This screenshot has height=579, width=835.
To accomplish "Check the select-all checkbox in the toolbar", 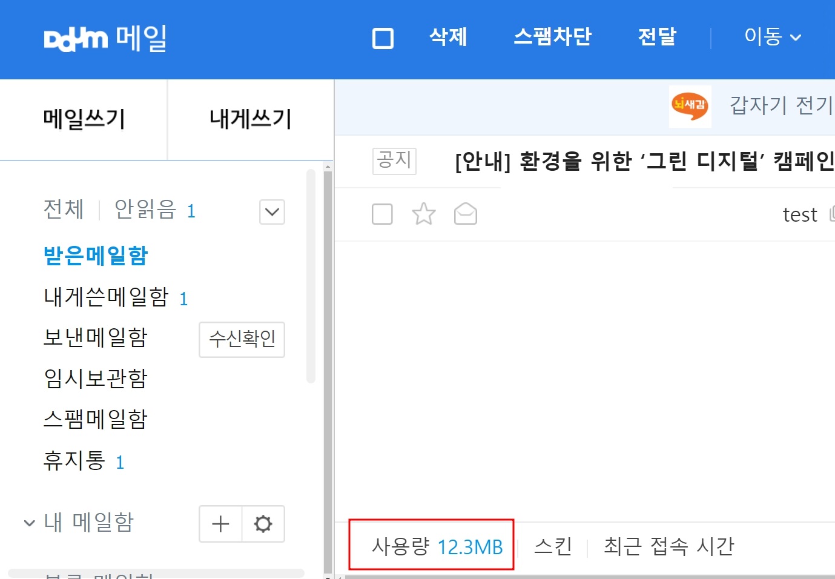I will [381, 38].
